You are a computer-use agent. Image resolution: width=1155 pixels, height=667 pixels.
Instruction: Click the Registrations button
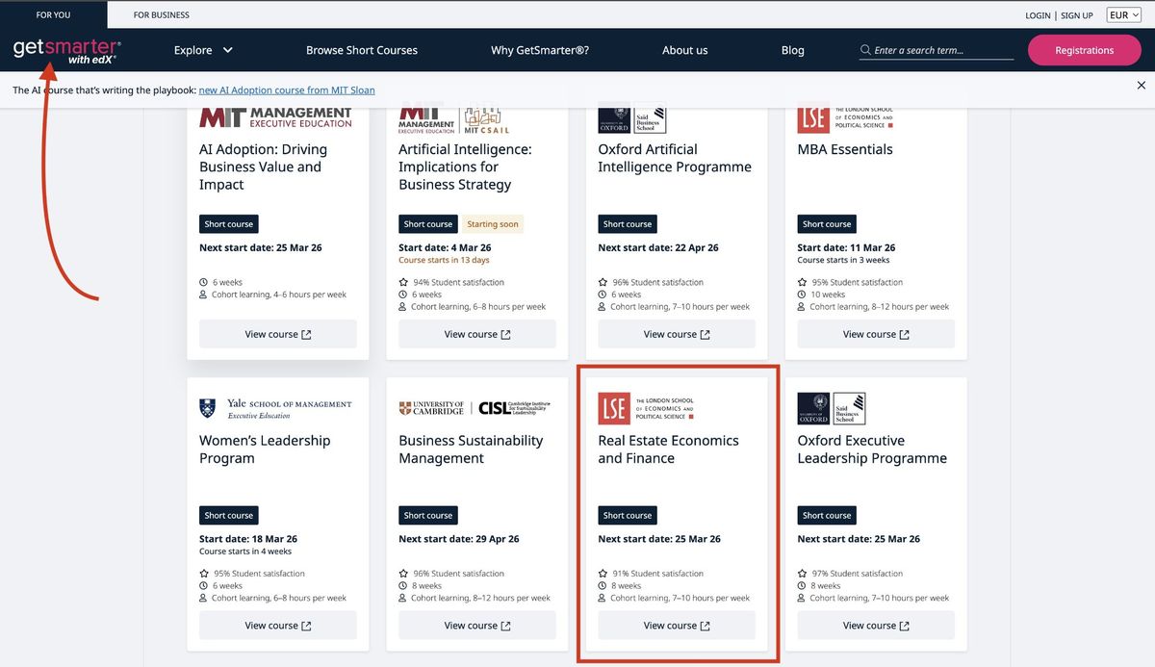[x=1084, y=49]
